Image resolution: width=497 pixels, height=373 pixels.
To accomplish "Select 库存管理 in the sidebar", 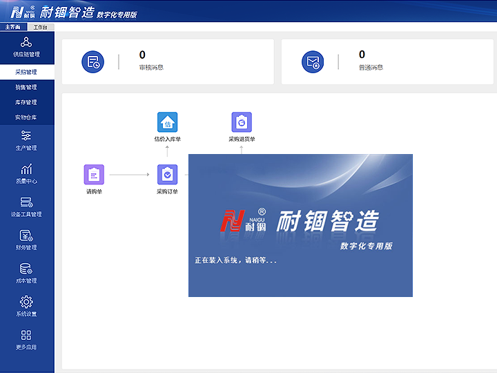I will coord(27,102).
